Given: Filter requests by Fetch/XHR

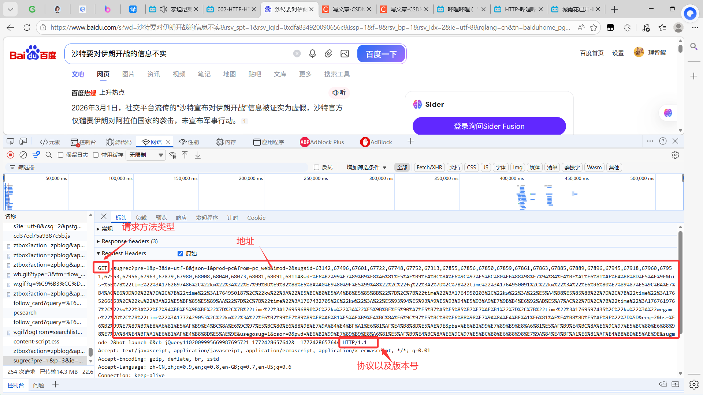Looking at the screenshot, I should pyautogui.click(x=429, y=167).
